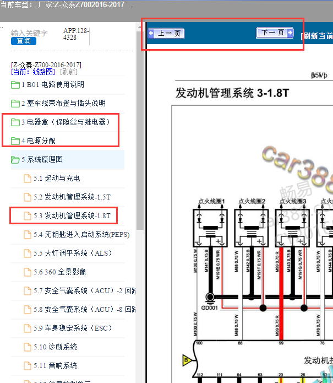
Task: Open 5.11 音响系统 page
Action: (55, 366)
